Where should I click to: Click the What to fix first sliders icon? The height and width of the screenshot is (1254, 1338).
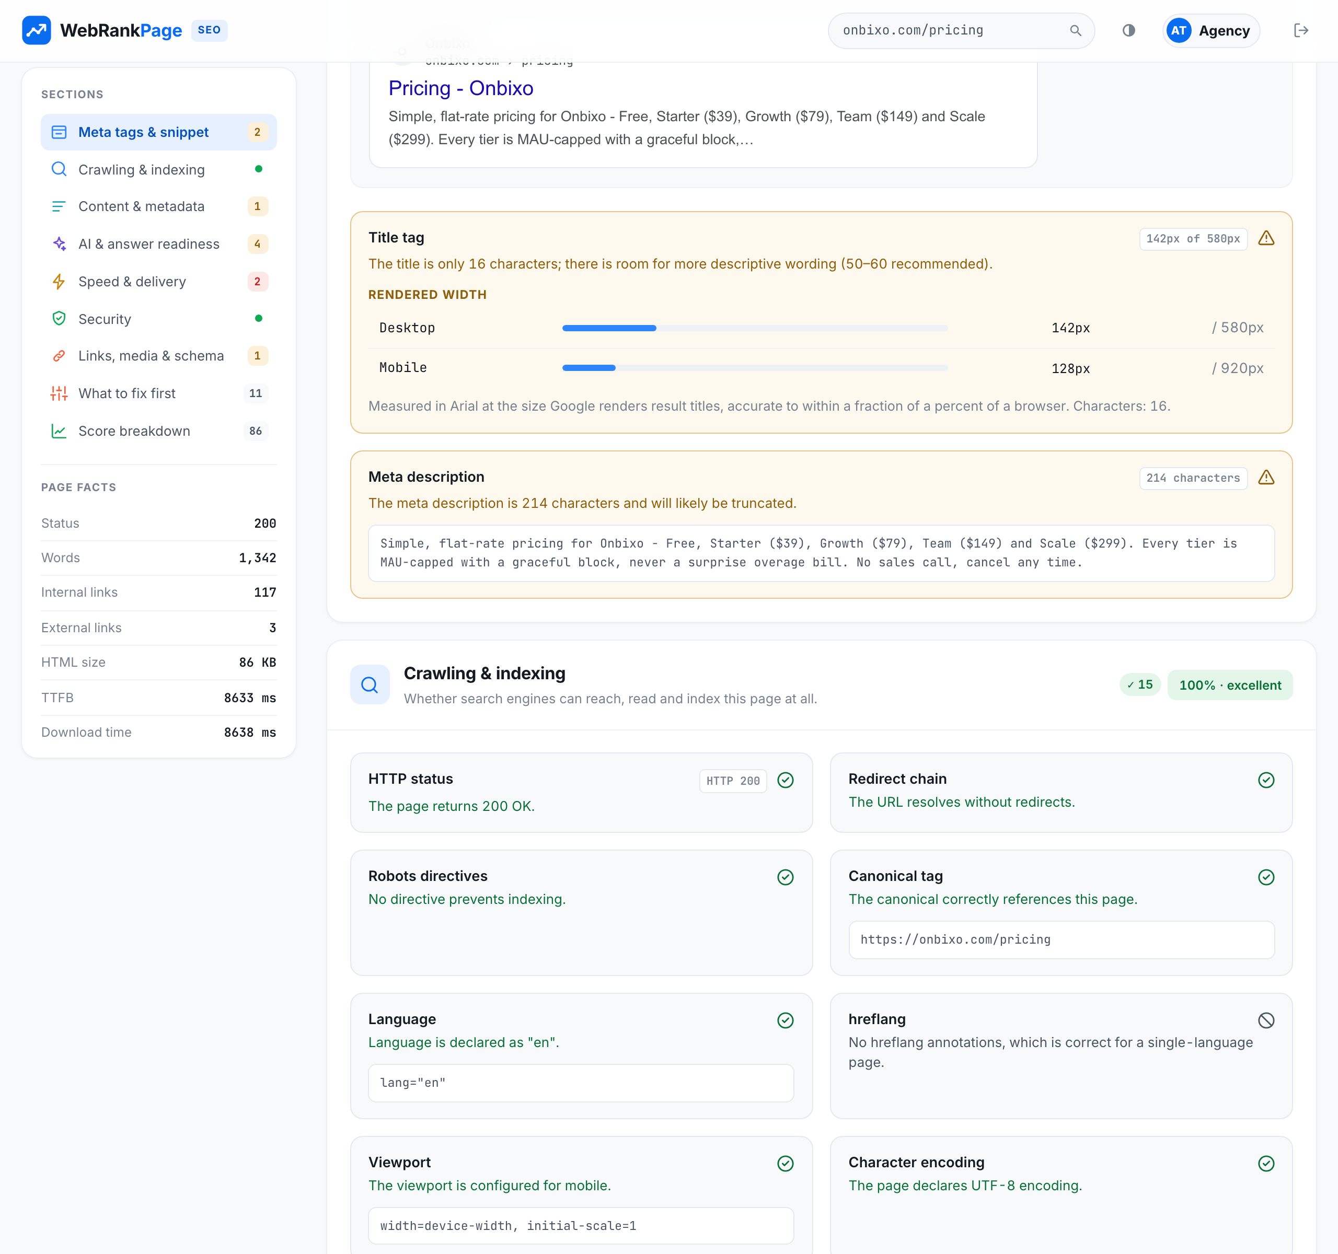[x=59, y=393]
